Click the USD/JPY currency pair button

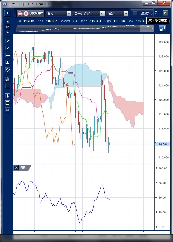30,13
